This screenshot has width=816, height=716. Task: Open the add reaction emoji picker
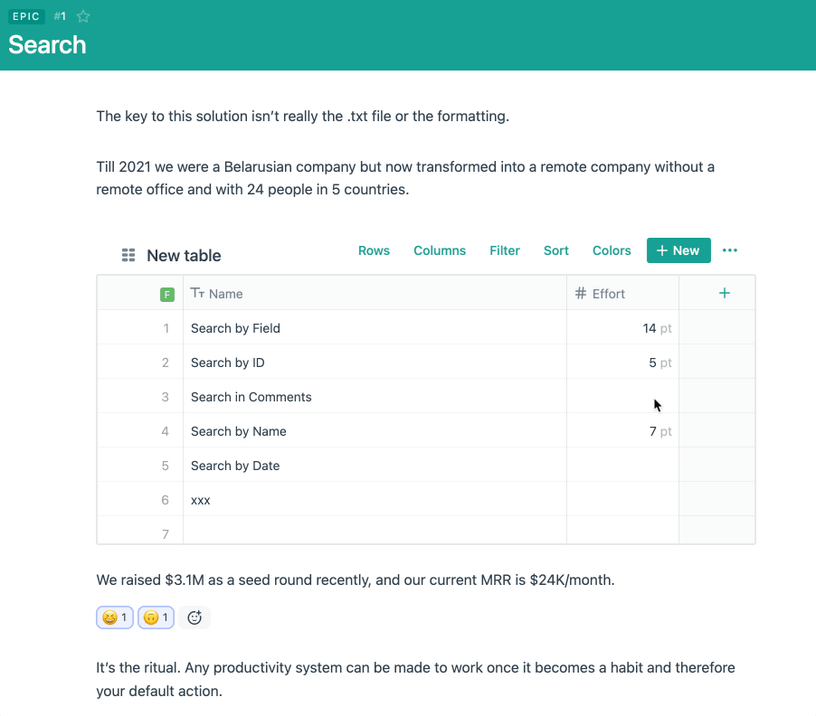[195, 617]
